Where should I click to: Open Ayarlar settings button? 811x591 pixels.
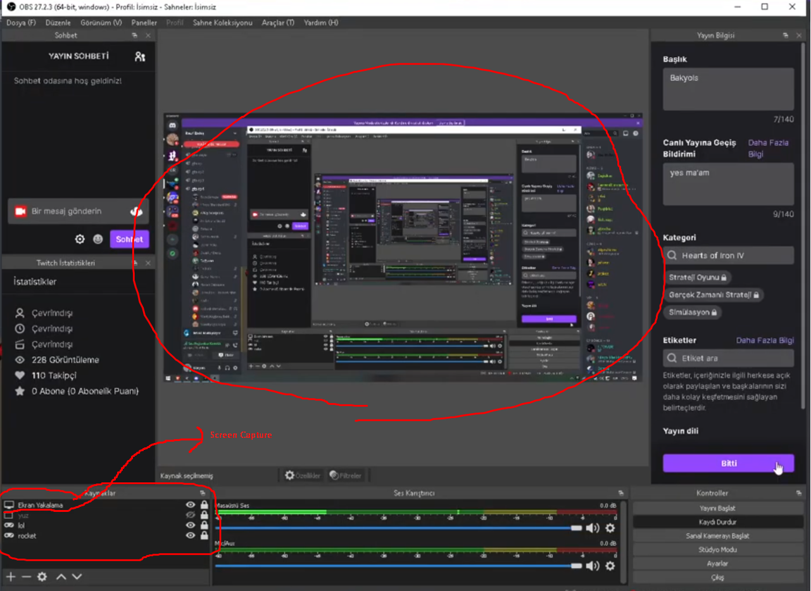click(717, 563)
